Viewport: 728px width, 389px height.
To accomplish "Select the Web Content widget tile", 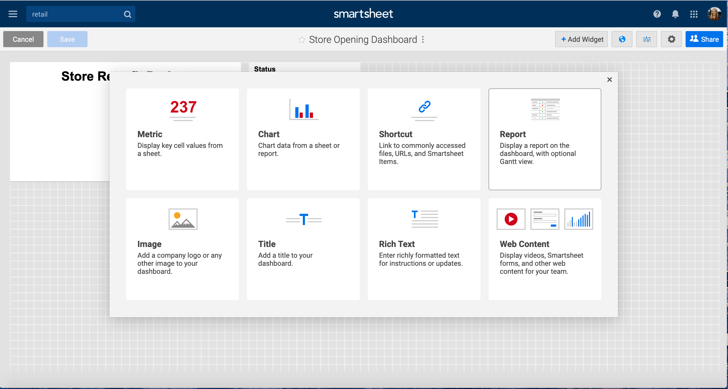I will pos(545,249).
